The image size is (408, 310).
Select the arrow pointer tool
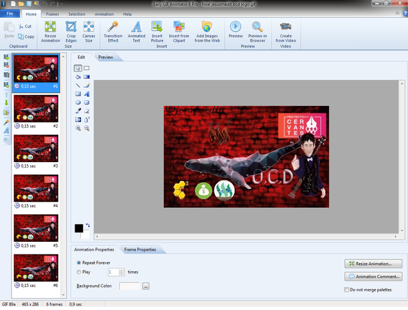tap(78, 68)
